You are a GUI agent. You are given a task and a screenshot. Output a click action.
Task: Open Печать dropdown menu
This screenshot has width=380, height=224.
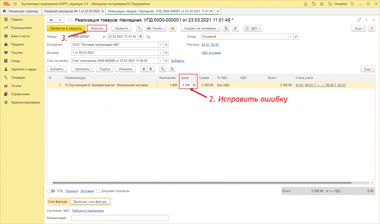pyautogui.click(x=156, y=28)
